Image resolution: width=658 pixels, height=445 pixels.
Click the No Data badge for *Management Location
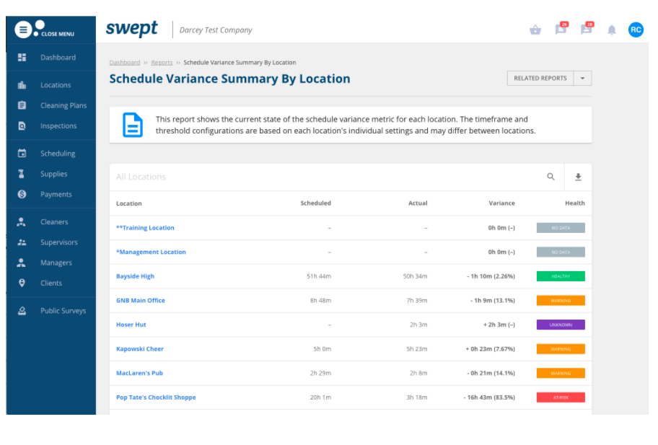pyautogui.click(x=561, y=252)
